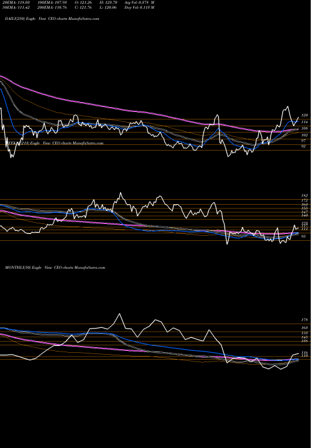311x448 pixels.
Task: Click the DAILY(250) Eagle View chart title
Action: coord(52,19)
